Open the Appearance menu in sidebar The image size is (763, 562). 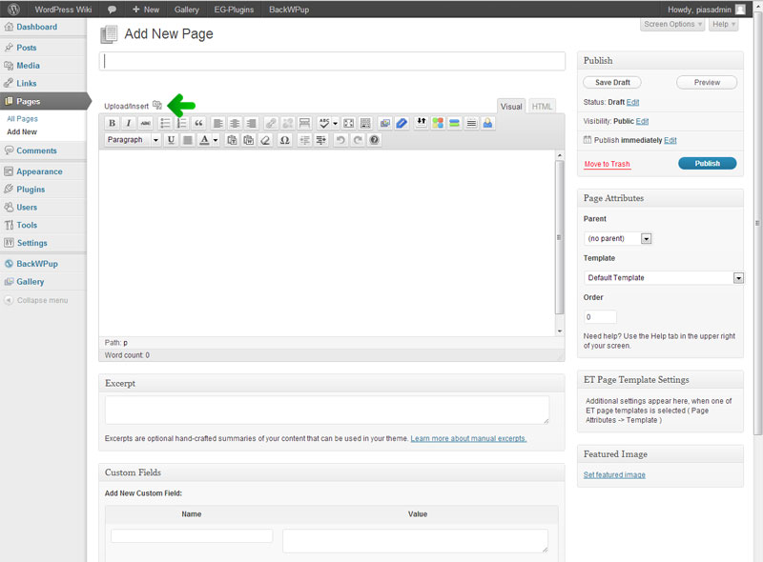[39, 171]
